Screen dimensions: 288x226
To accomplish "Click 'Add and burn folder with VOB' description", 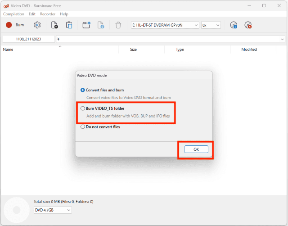I will [x=128, y=116].
